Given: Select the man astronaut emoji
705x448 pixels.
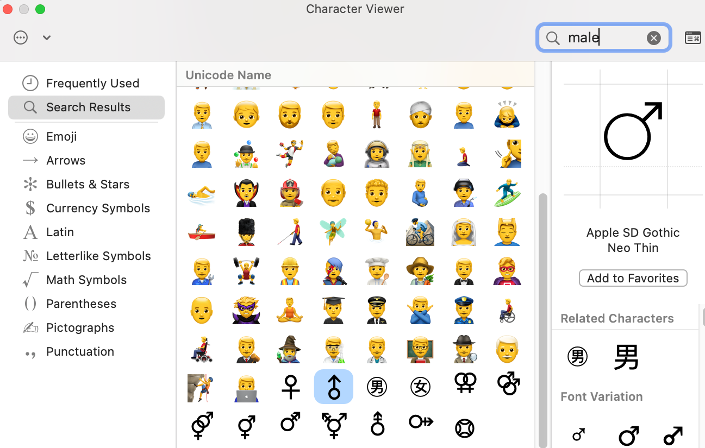Looking at the screenshot, I should pyautogui.click(x=377, y=154).
